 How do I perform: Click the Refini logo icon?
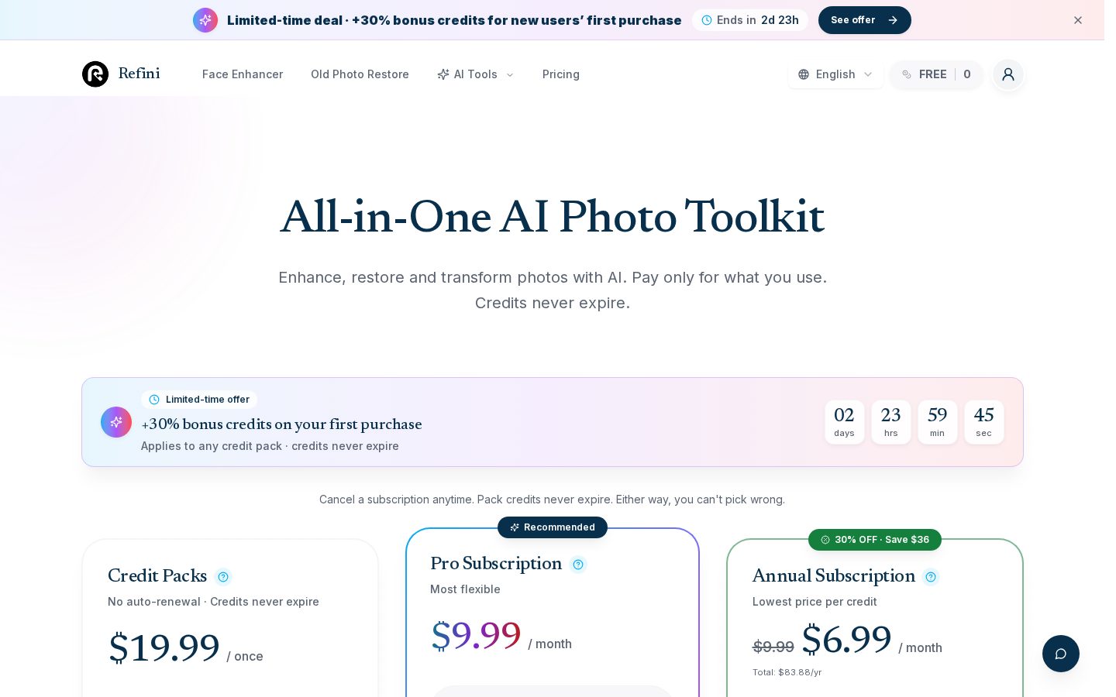(x=95, y=74)
